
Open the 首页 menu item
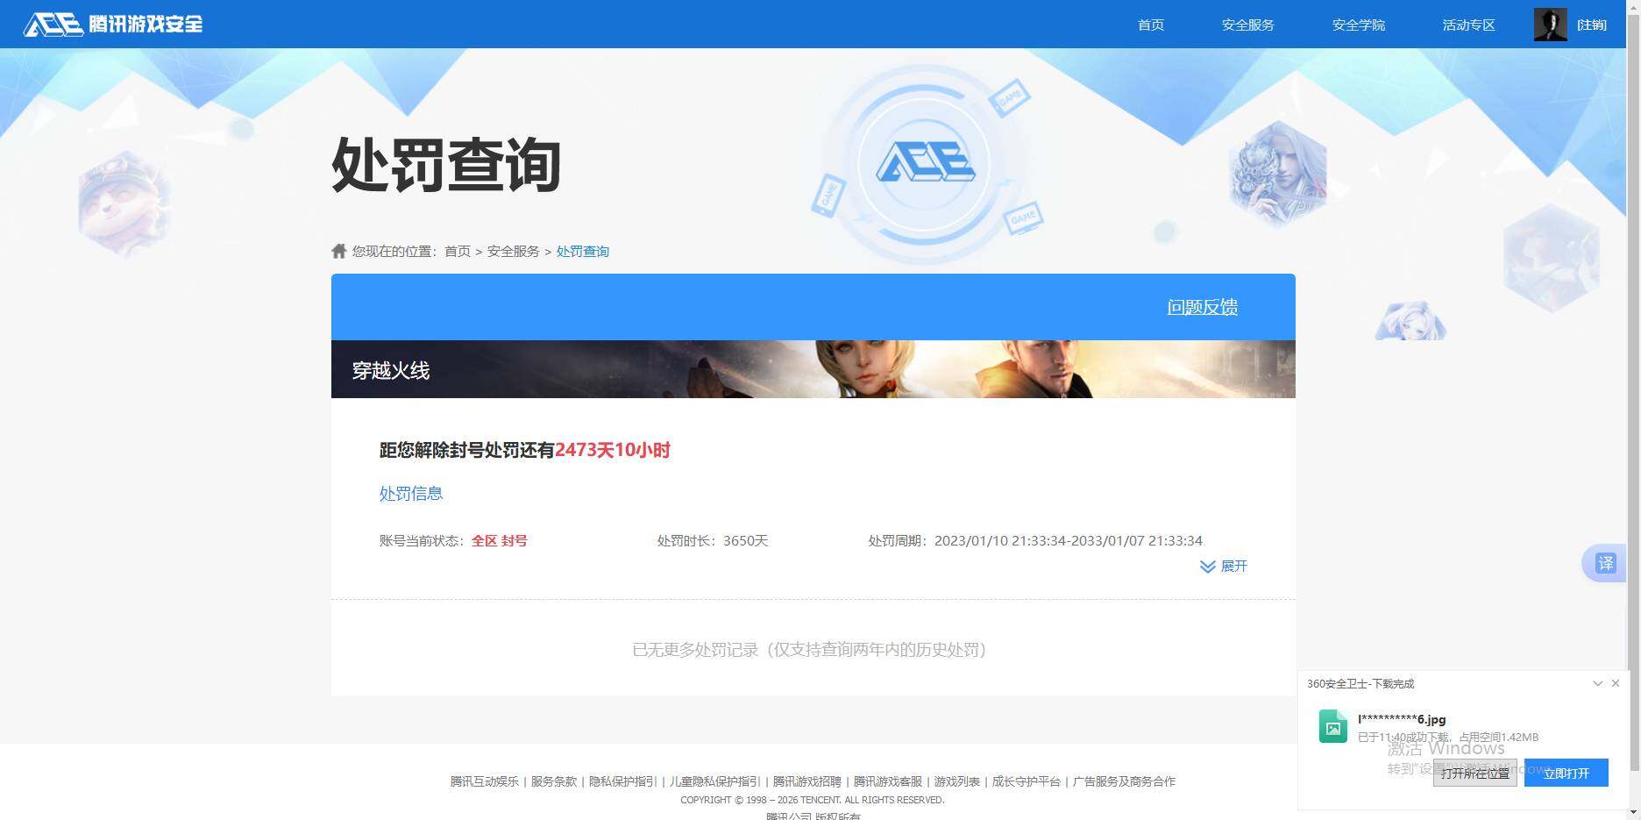1150,25
